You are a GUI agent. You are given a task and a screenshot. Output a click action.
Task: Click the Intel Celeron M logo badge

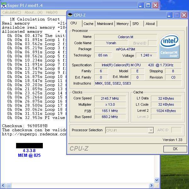pos(169,46)
